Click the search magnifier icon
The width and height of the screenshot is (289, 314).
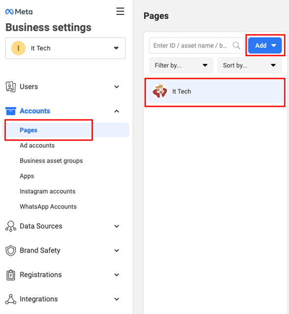click(x=236, y=46)
